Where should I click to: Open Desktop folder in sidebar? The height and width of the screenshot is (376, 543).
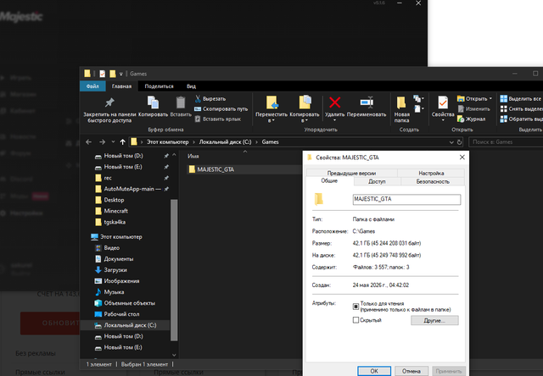[x=114, y=200]
